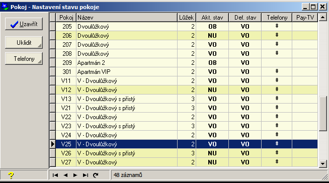
Task: Click Pay-TV cell for room 208
Action: (305, 54)
